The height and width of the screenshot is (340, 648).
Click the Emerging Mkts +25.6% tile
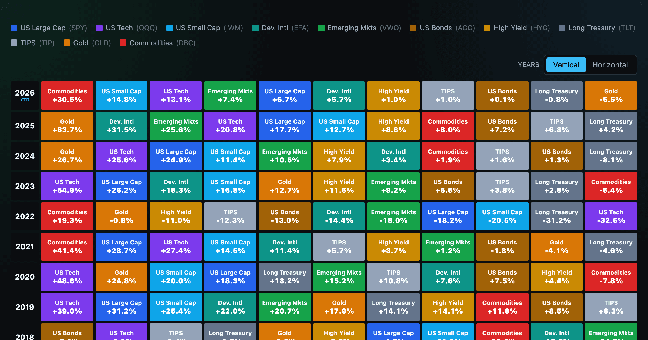click(176, 126)
